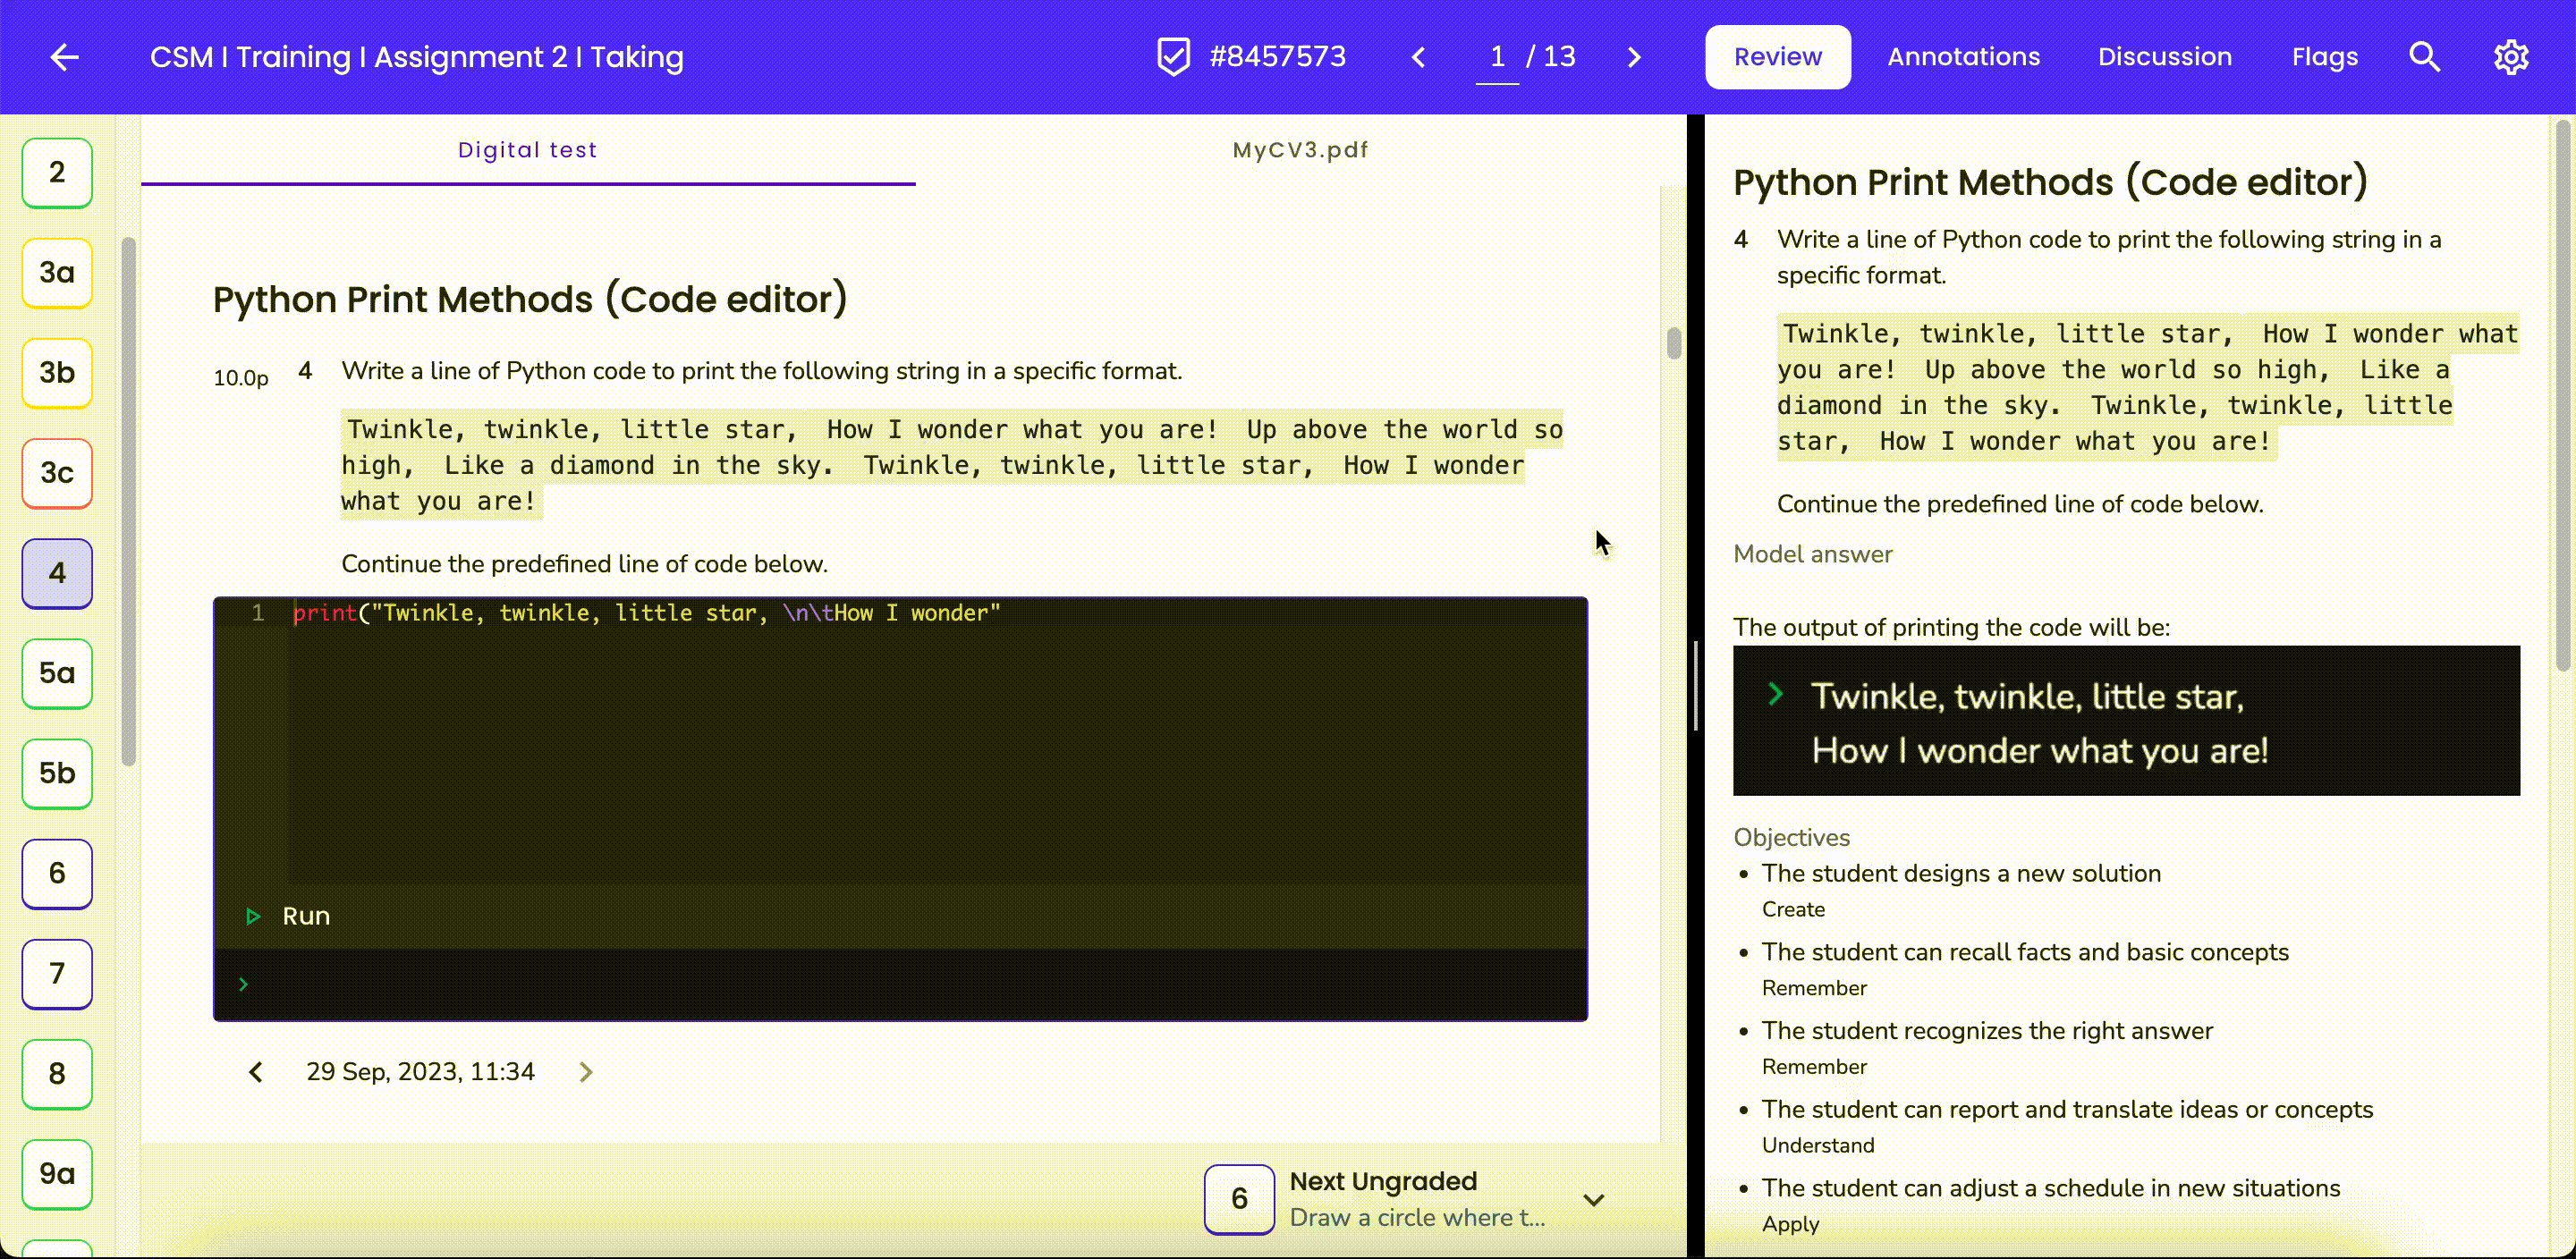The image size is (2576, 1259).
Task: Go to previous student submission arrow
Action: [1418, 57]
